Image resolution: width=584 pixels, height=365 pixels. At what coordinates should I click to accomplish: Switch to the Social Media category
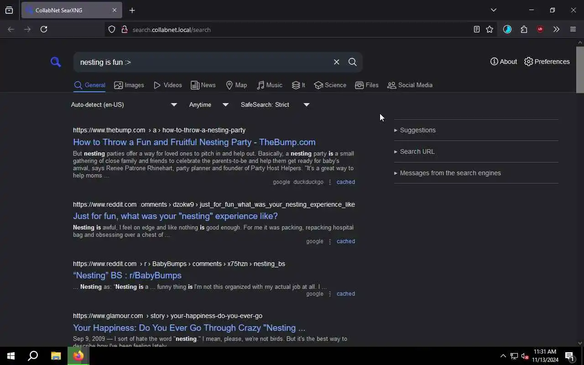410,85
